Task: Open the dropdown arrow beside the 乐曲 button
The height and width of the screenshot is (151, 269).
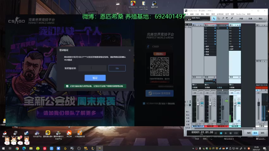Action: [x=255, y=18]
